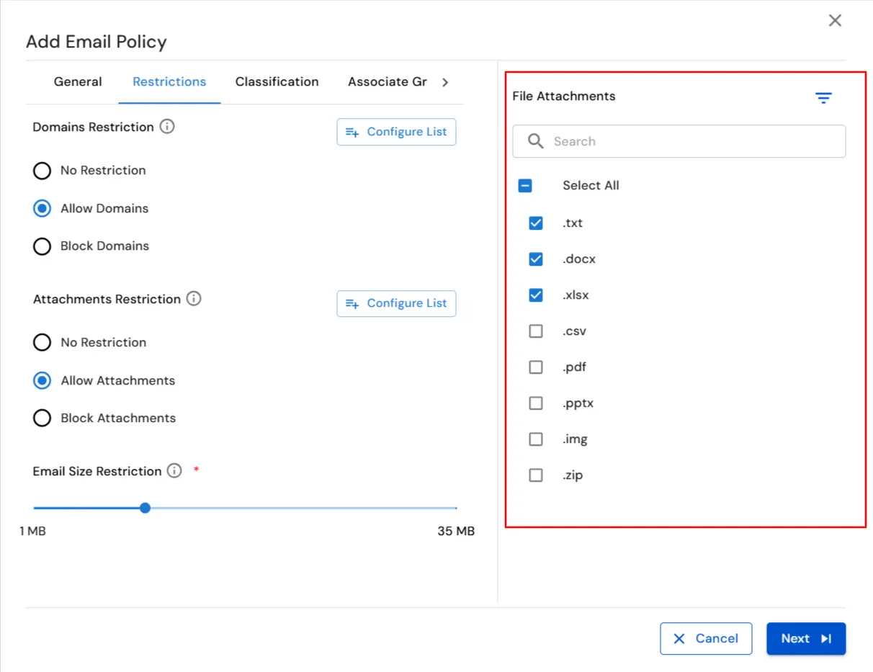Open the General tab
Screen dimensions: 873x672
(78, 81)
